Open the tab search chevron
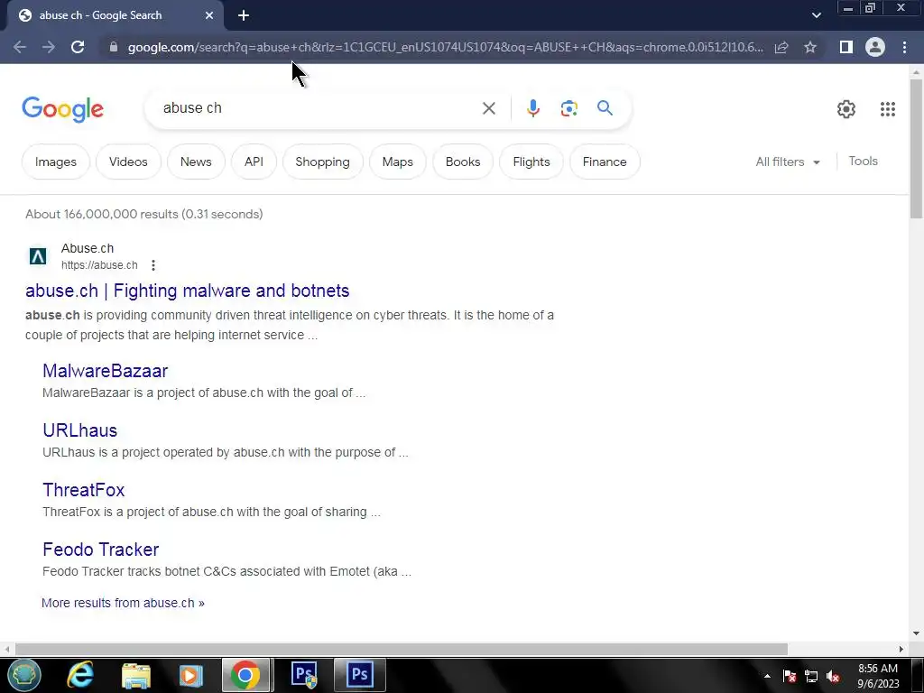Screen dimensions: 924x693 point(816,15)
